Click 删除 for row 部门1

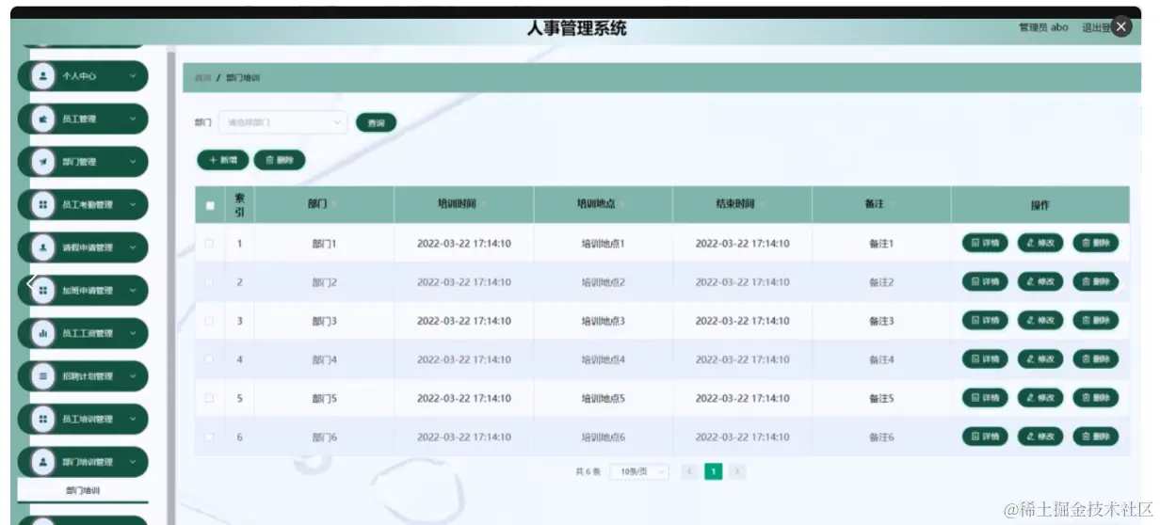[x=1096, y=243]
